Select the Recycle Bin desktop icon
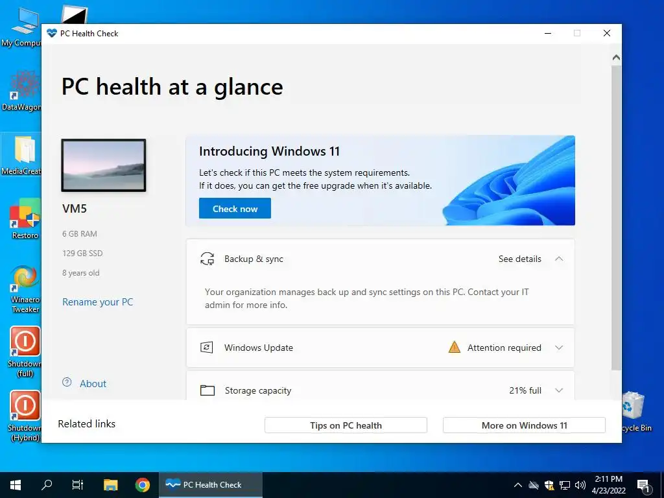 [637, 412]
